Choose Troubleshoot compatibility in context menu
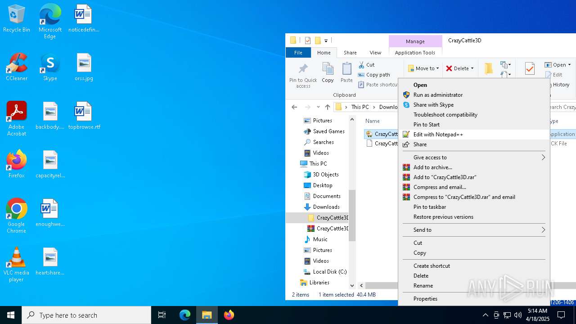Image resolution: width=576 pixels, height=324 pixels. (x=474, y=115)
